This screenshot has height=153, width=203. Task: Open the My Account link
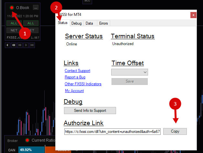pyautogui.click(x=74, y=91)
